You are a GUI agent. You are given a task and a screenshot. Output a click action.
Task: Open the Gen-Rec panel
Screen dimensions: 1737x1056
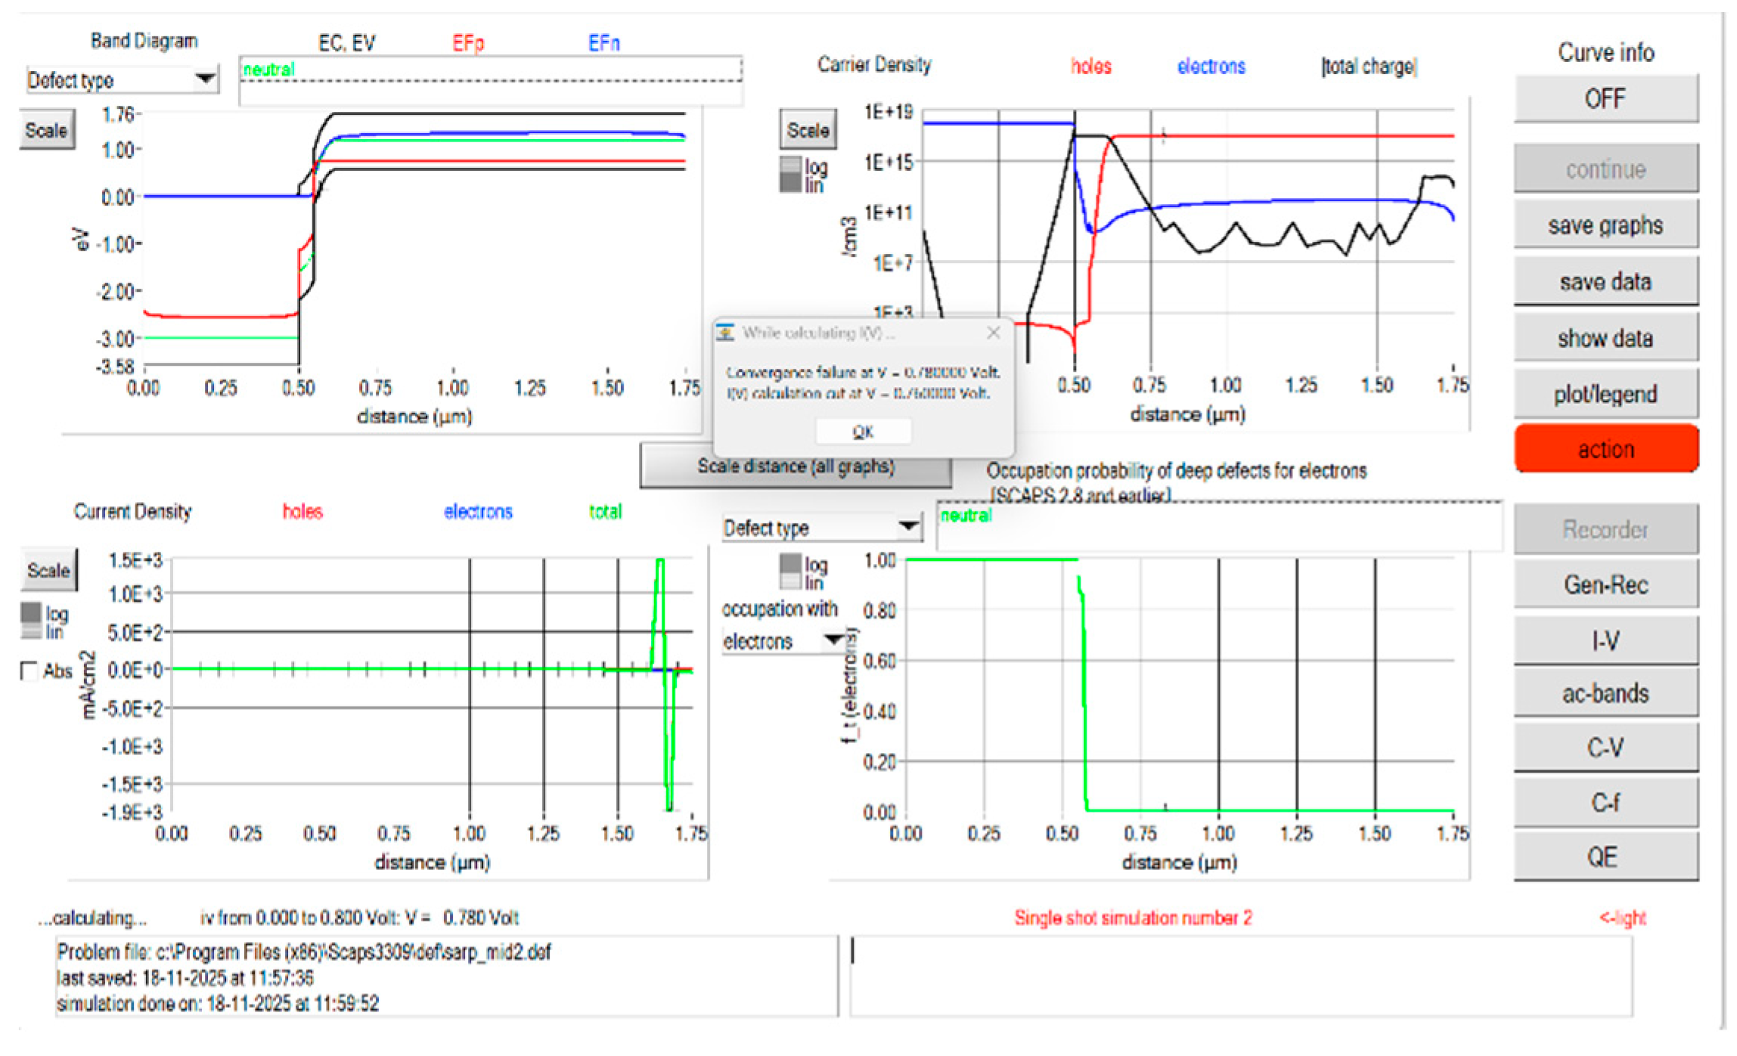pos(1605,584)
